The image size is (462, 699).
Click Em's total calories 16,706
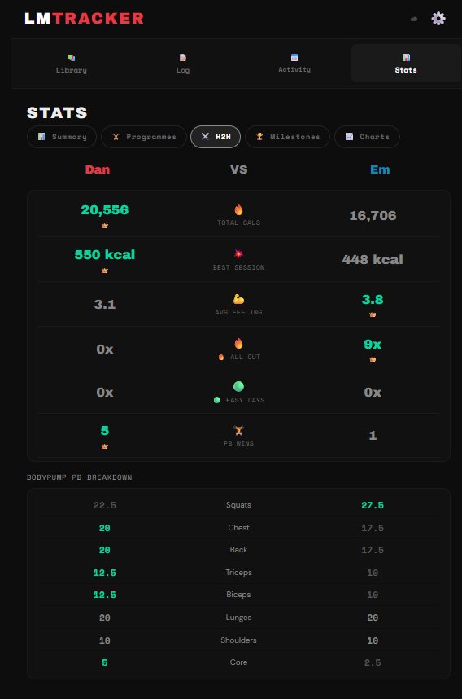(x=373, y=216)
